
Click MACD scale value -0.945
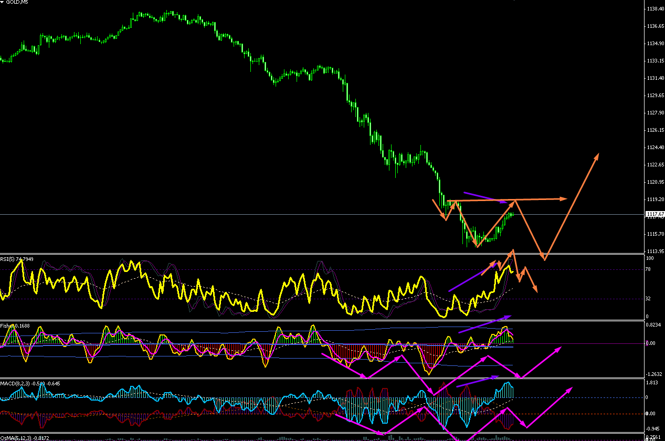point(652,428)
